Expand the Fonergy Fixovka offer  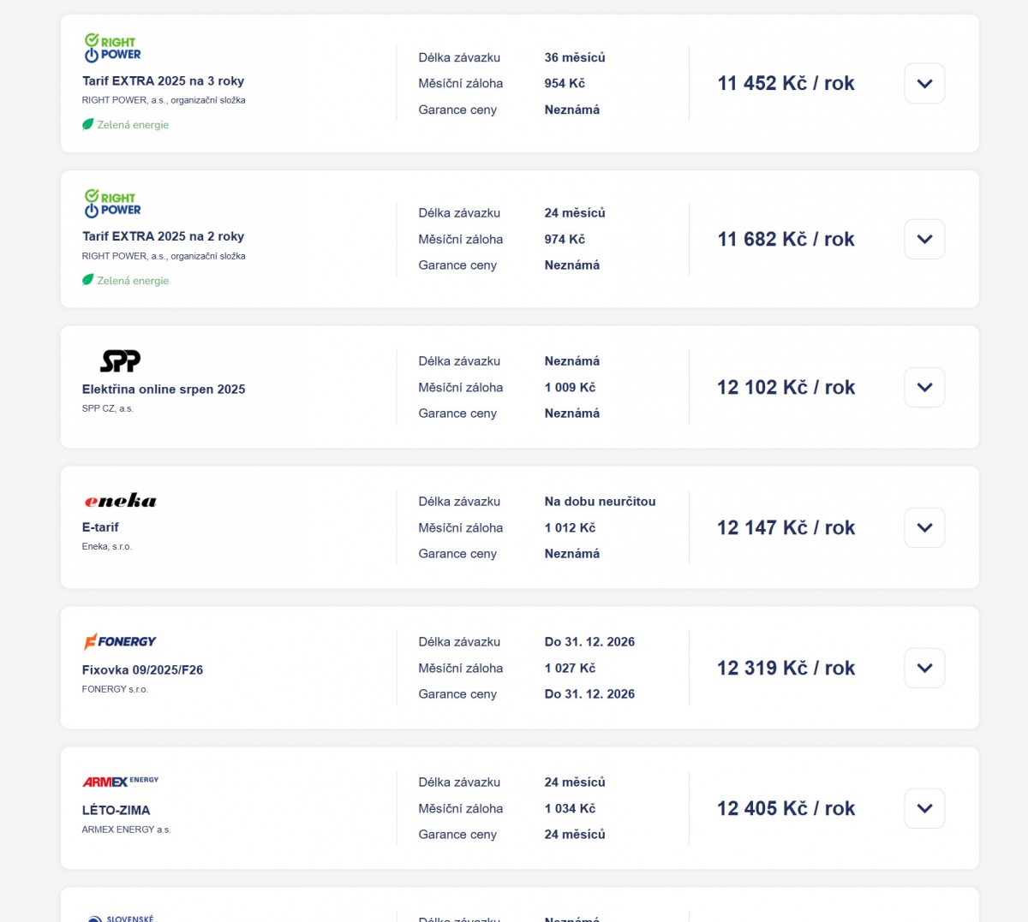(x=924, y=668)
